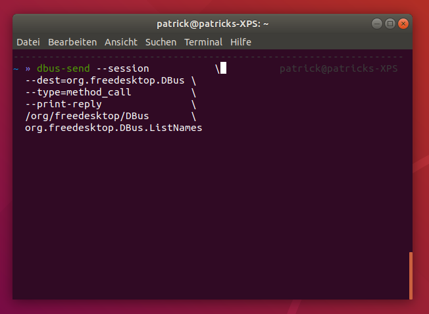
Task: Open the Terminal menu
Action: tap(203, 42)
